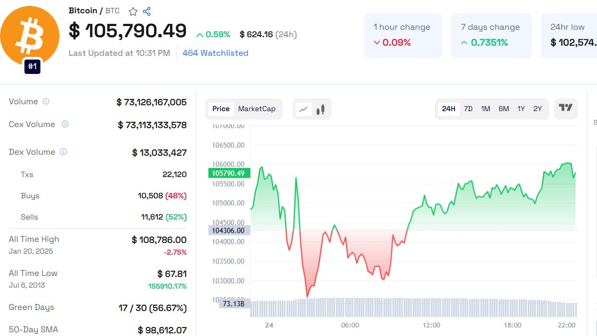
Task: Click the 1 hour change card
Action: 403,36
